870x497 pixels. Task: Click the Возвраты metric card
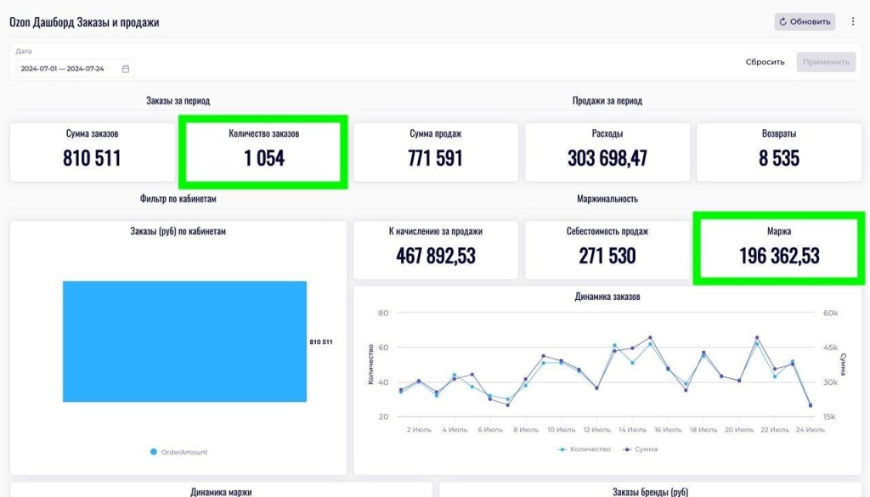tap(778, 151)
